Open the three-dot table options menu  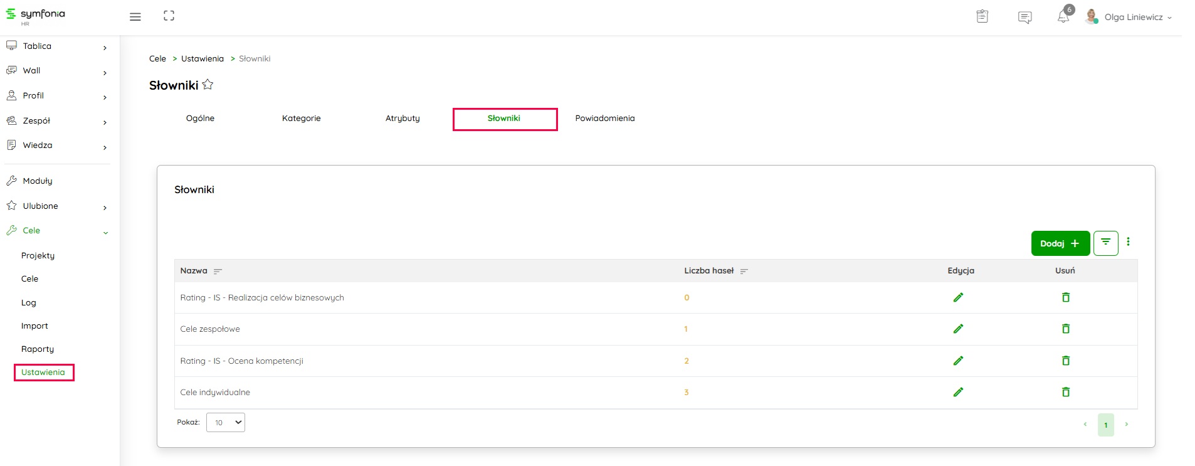(1128, 242)
